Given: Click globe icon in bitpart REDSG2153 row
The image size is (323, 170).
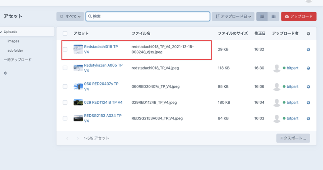Looking at the screenshot, I should pos(308,119).
